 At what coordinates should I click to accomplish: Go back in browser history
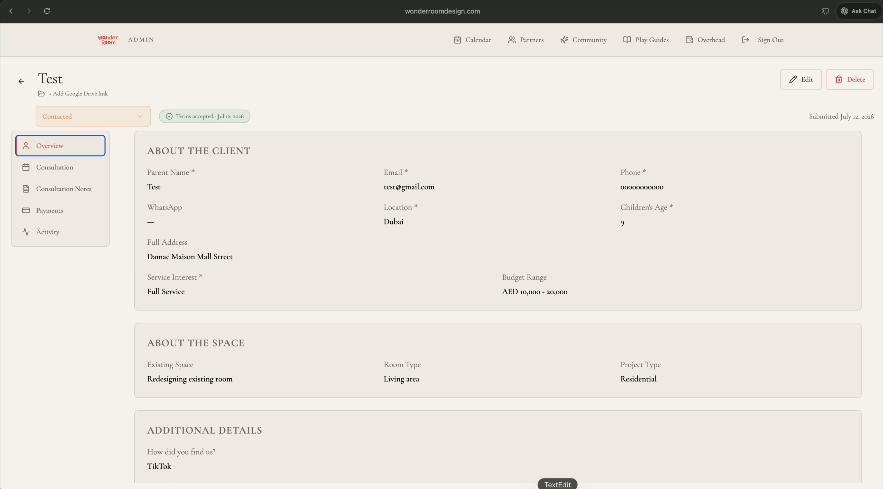(11, 11)
